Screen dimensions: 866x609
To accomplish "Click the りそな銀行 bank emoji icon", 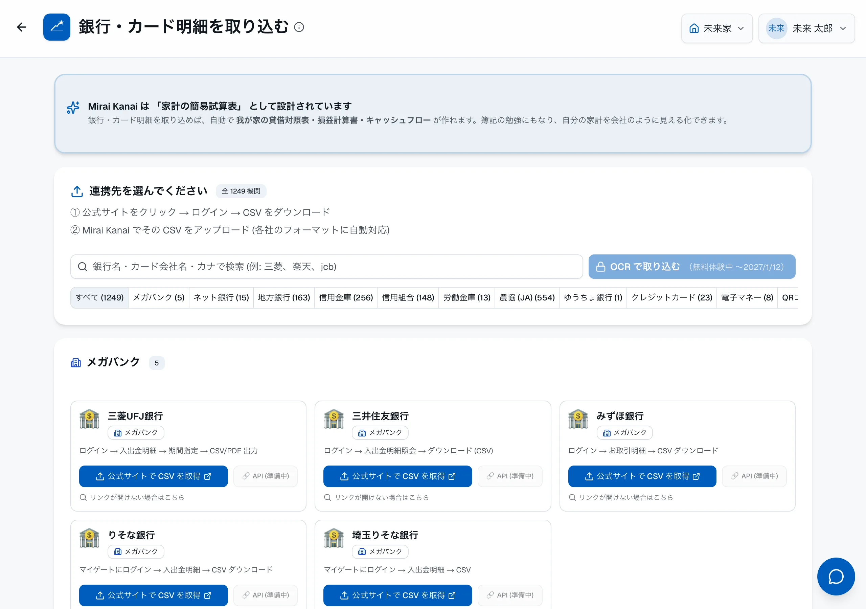I will click(x=89, y=538).
